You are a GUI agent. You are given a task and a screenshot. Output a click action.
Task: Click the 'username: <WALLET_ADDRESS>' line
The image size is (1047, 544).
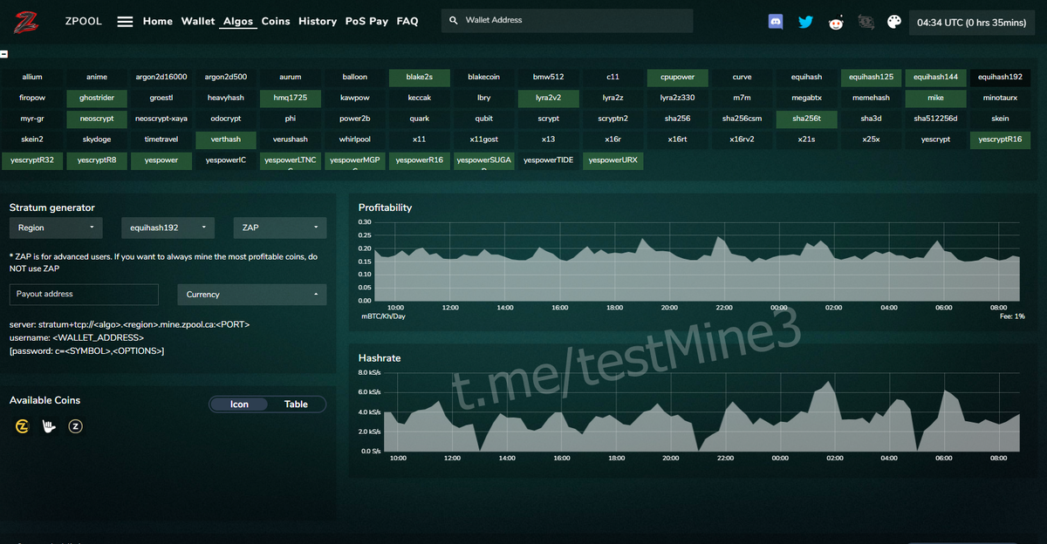[77, 337]
